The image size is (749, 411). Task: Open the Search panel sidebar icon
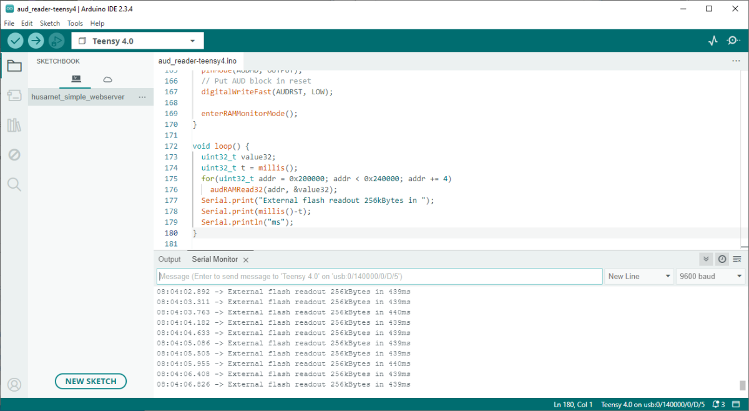pos(14,184)
